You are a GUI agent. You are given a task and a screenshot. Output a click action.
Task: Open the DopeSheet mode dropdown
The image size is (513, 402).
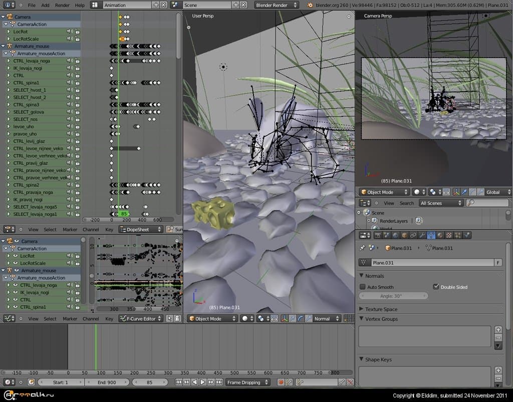click(x=141, y=230)
